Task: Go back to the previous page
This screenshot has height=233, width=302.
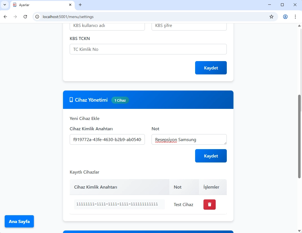Action: pyautogui.click(x=5, y=17)
